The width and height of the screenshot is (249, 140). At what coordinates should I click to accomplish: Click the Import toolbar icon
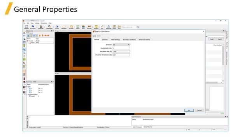pos(78,27)
